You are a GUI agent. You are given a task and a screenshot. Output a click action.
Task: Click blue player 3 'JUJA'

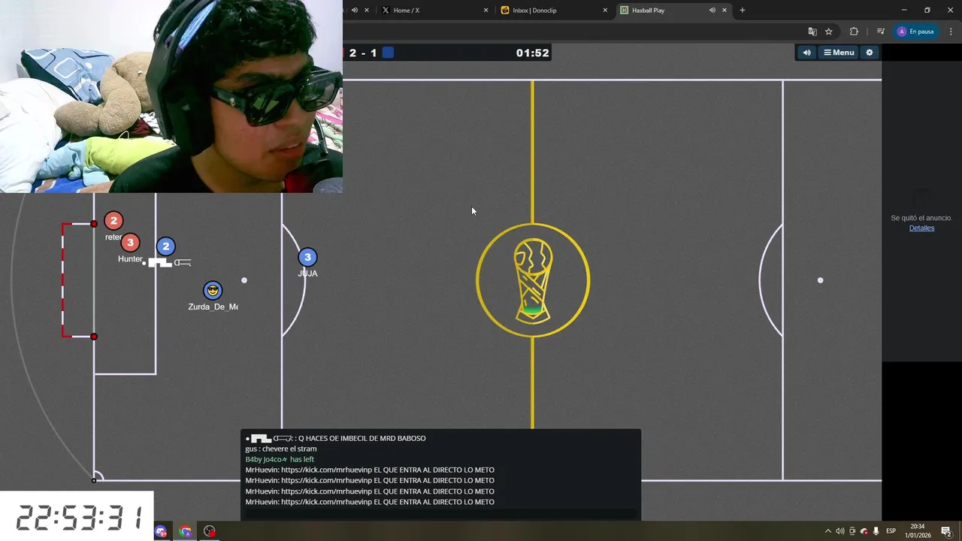pyautogui.click(x=307, y=258)
